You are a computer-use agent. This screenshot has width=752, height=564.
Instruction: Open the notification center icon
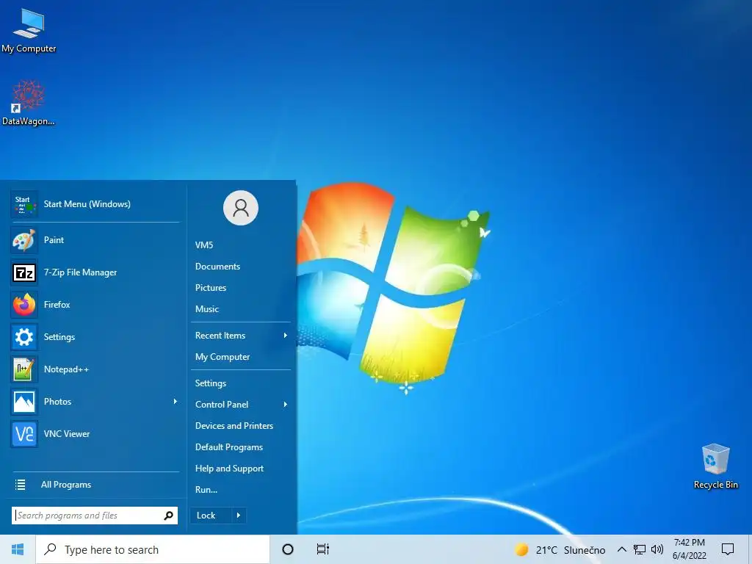click(728, 549)
